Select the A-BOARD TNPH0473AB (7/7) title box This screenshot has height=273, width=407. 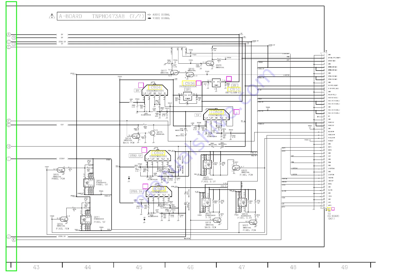(101, 16)
